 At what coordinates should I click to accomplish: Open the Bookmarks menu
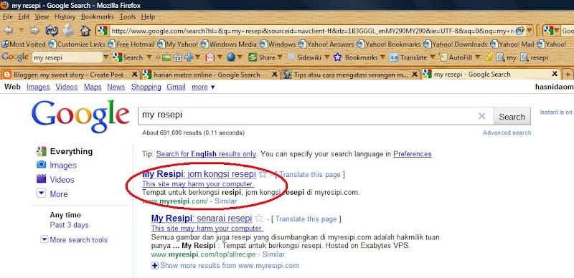(x=98, y=16)
